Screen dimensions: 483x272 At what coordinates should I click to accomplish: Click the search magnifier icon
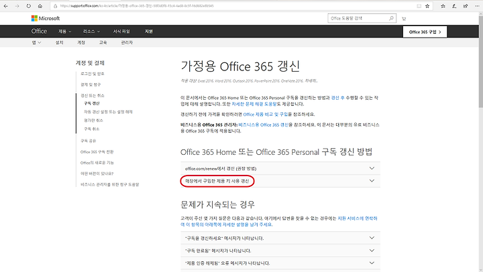pyautogui.click(x=391, y=18)
